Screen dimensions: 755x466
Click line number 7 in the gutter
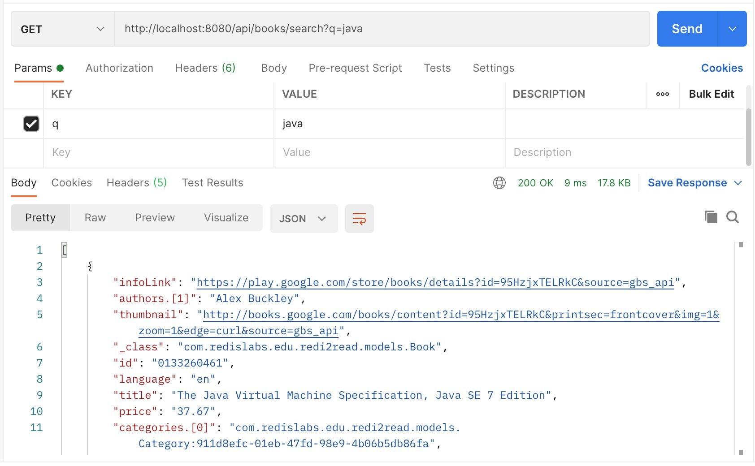click(x=39, y=363)
